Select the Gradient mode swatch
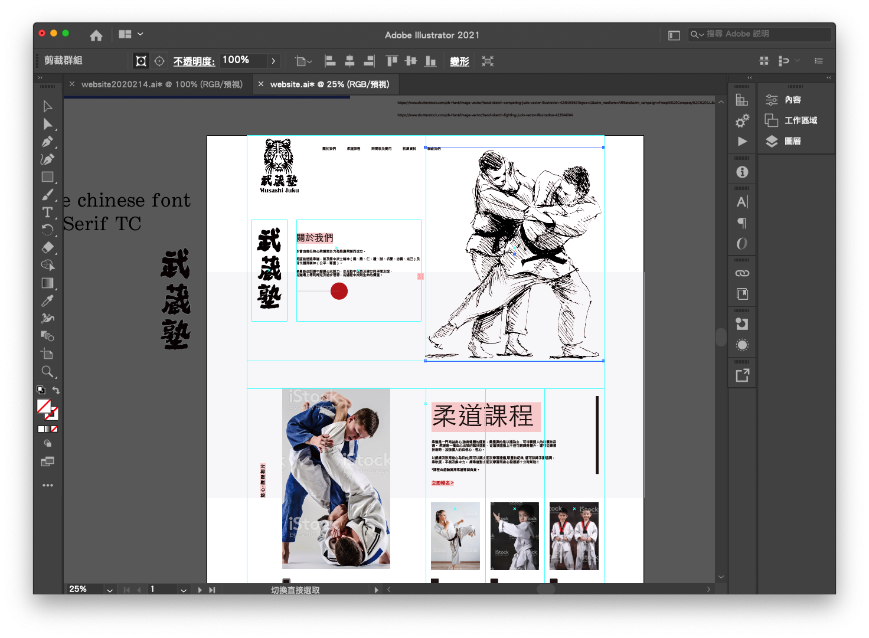The width and height of the screenshot is (869, 638). (x=48, y=429)
